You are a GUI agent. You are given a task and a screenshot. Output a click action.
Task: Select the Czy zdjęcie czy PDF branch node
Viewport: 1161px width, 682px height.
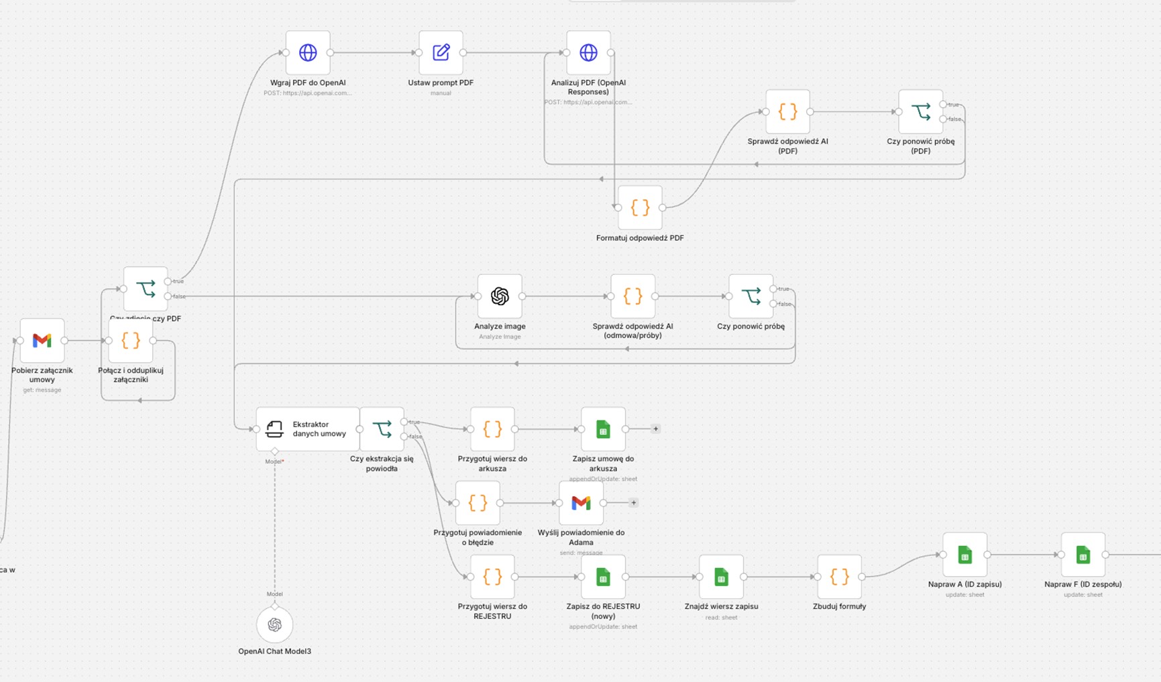[x=146, y=289]
